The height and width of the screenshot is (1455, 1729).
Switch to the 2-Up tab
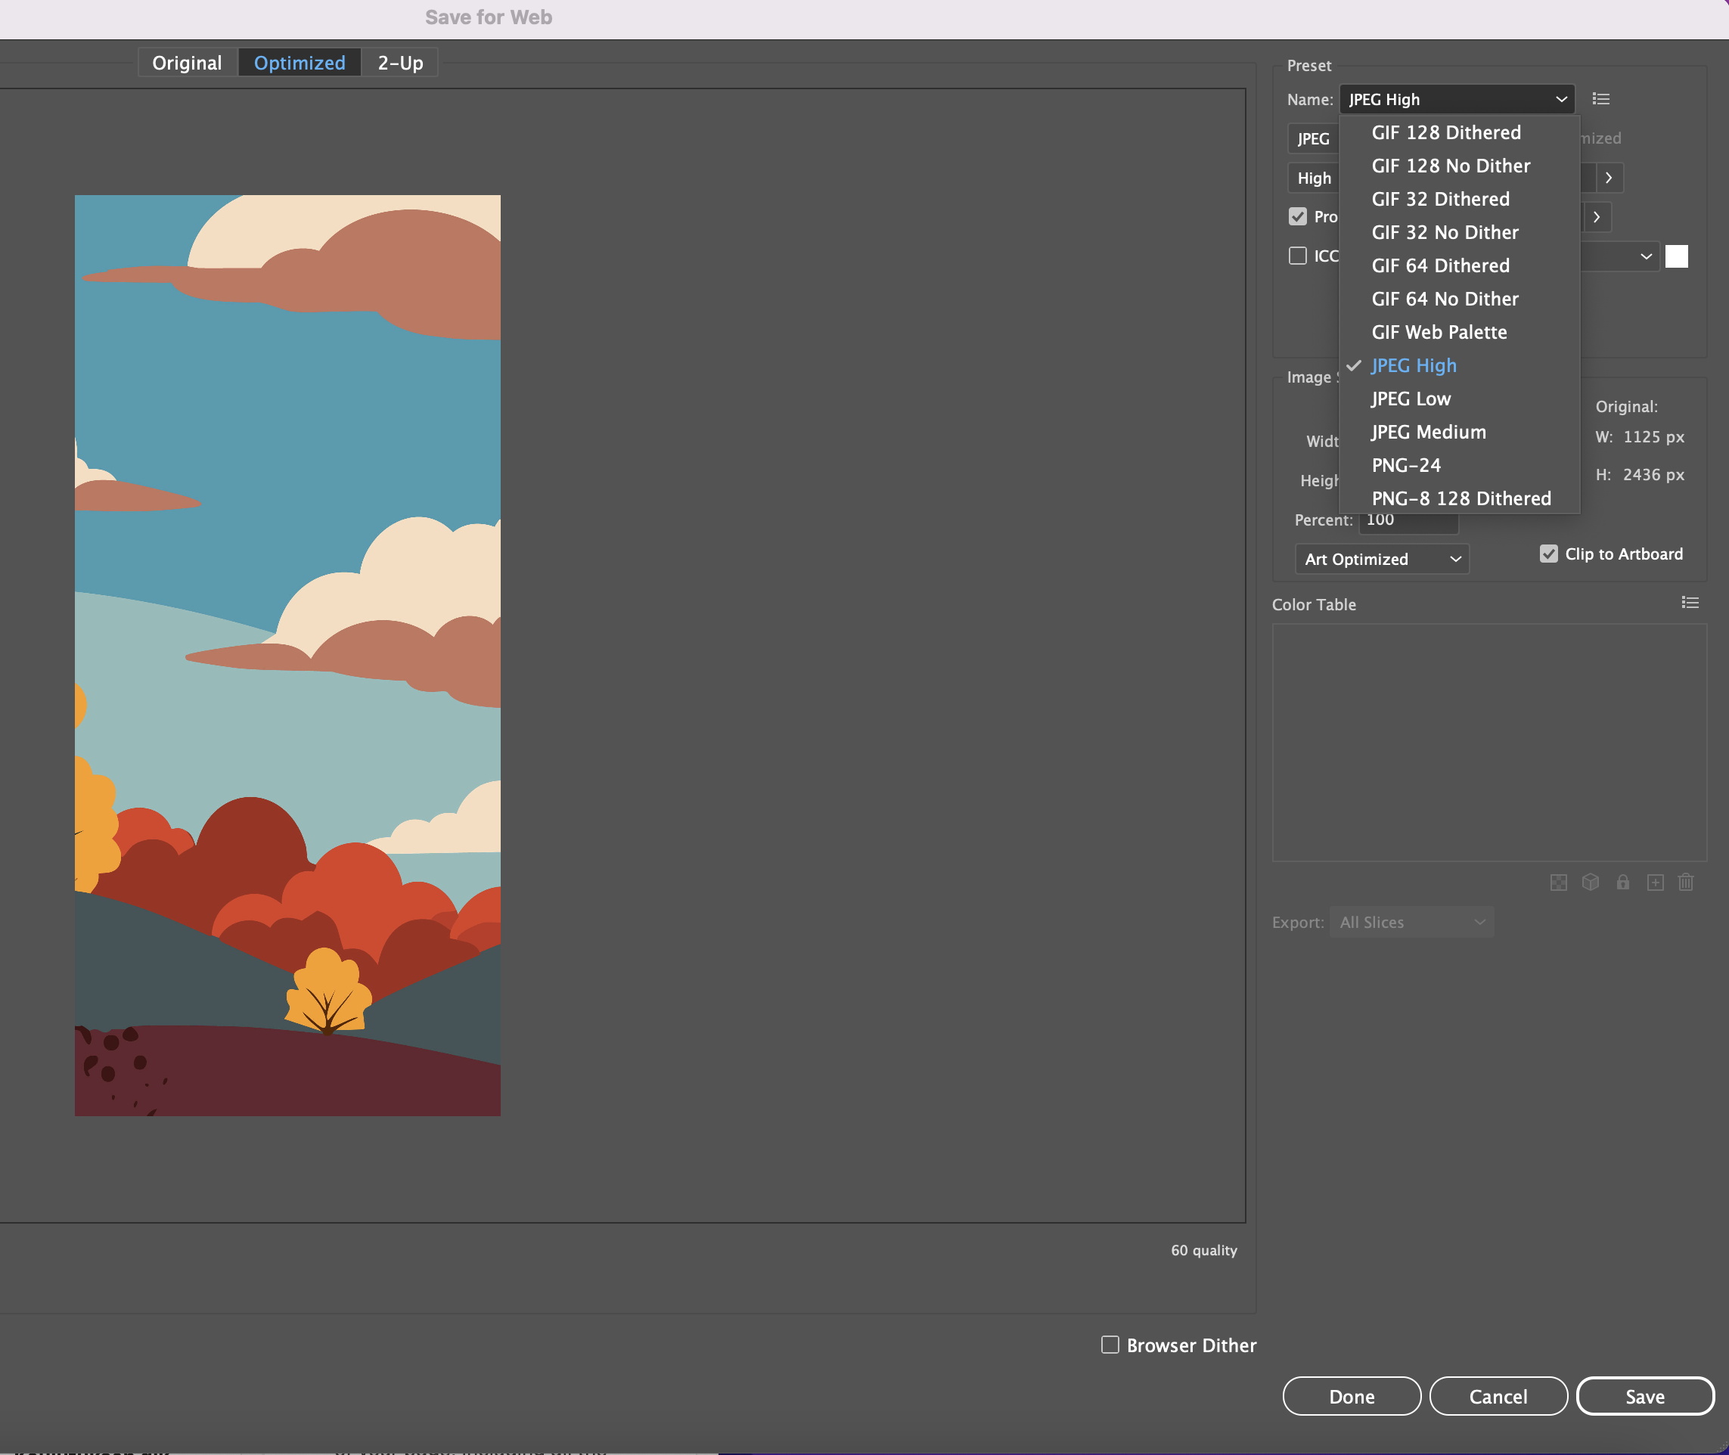(x=400, y=63)
